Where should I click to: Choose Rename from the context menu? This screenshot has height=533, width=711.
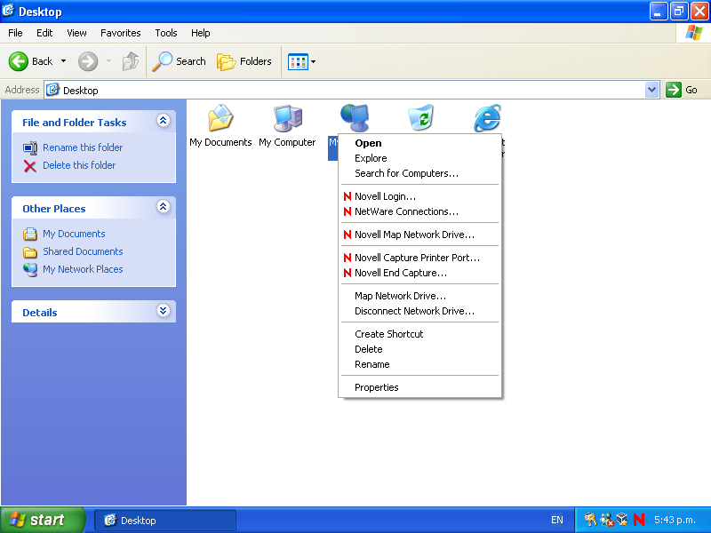coord(419,364)
